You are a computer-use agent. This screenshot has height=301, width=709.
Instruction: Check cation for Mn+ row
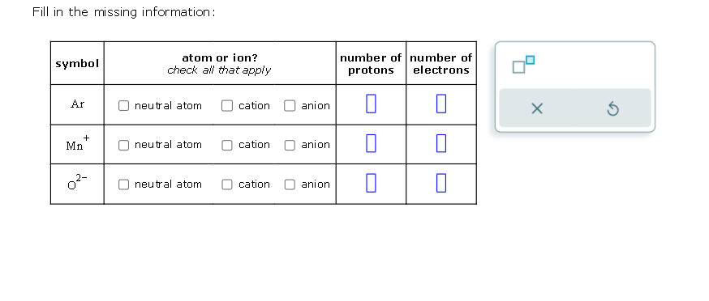click(227, 145)
